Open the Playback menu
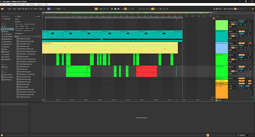The image size is (255, 137). pos(19,5)
